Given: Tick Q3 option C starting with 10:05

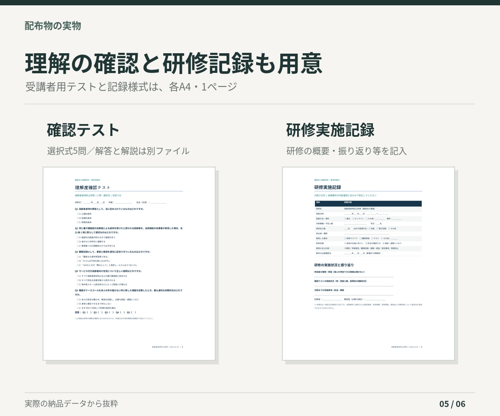Looking at the screenshot, I should pyautogui.click(x=78, y=265).
